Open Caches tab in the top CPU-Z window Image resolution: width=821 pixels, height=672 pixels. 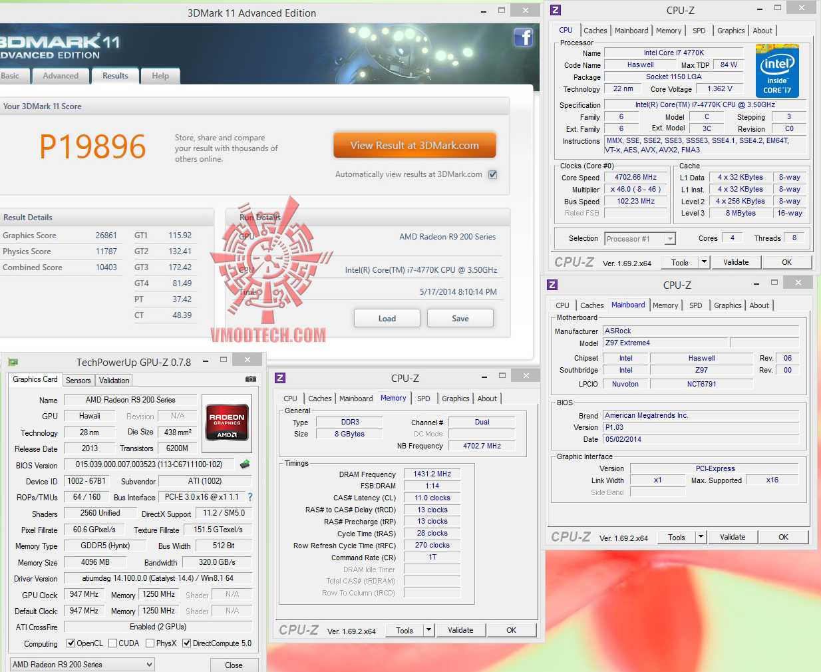(595, 31)
